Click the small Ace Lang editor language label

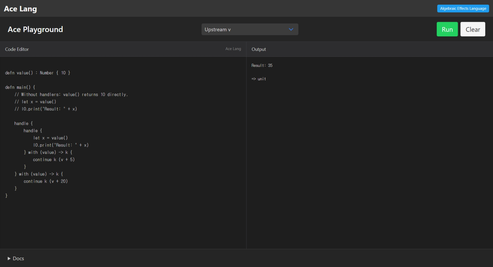click(233, 49)
